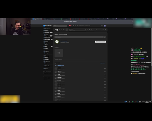This screenshot has height=121, width=152.
Task: Click the Управление sidebar icon
Action: (x=44, y=61)
